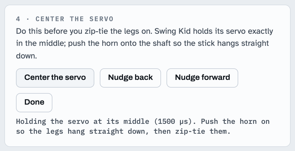Click the Center the servo button
Image resolution: width=295 pixels, height=151 pixels.
(55, 78)
